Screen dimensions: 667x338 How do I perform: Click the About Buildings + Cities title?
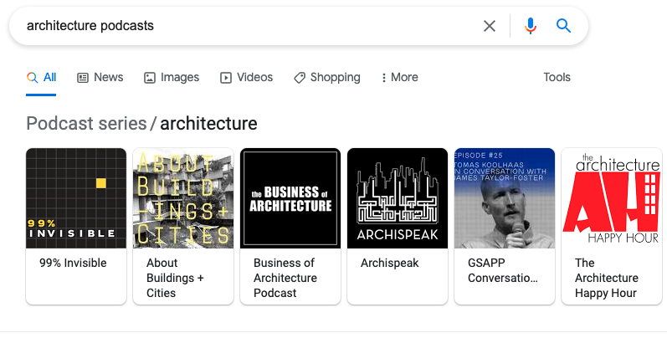pyautogui.click(x=175, y=278)
